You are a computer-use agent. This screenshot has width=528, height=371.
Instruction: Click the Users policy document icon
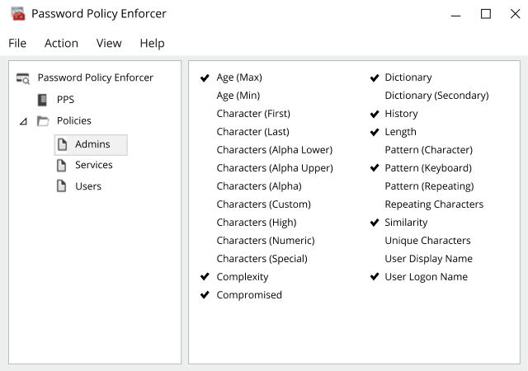pyautogui.click(x=61, y=185)
